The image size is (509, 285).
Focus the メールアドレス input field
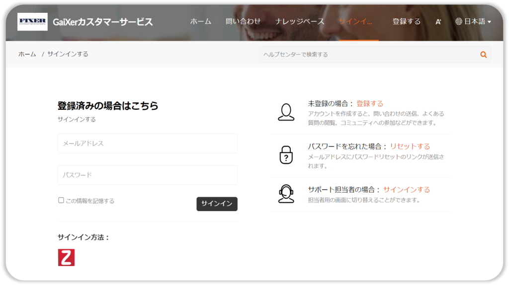(x=147, y=143)
